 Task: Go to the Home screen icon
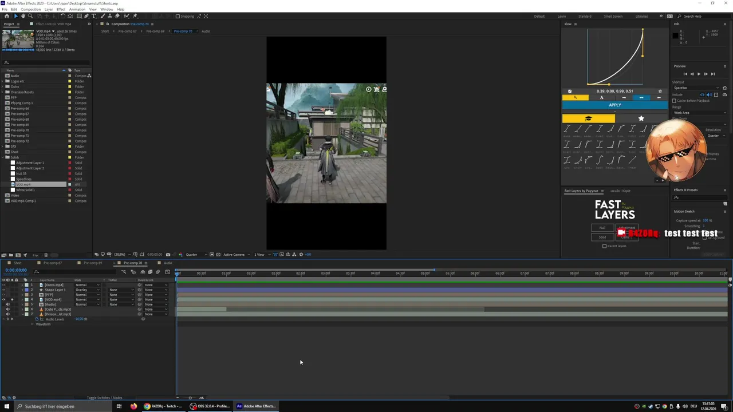(x=7, y=16)
